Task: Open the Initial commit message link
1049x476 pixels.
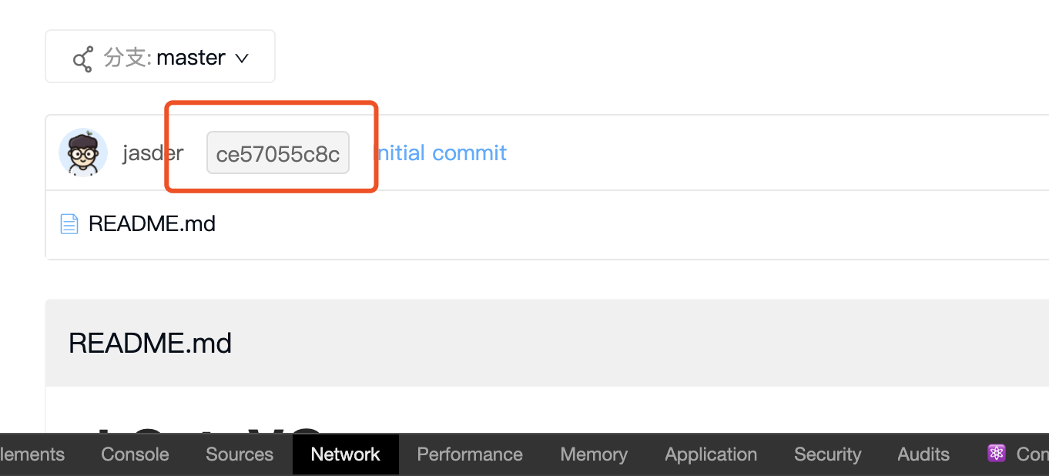Action: pos(441,153)
